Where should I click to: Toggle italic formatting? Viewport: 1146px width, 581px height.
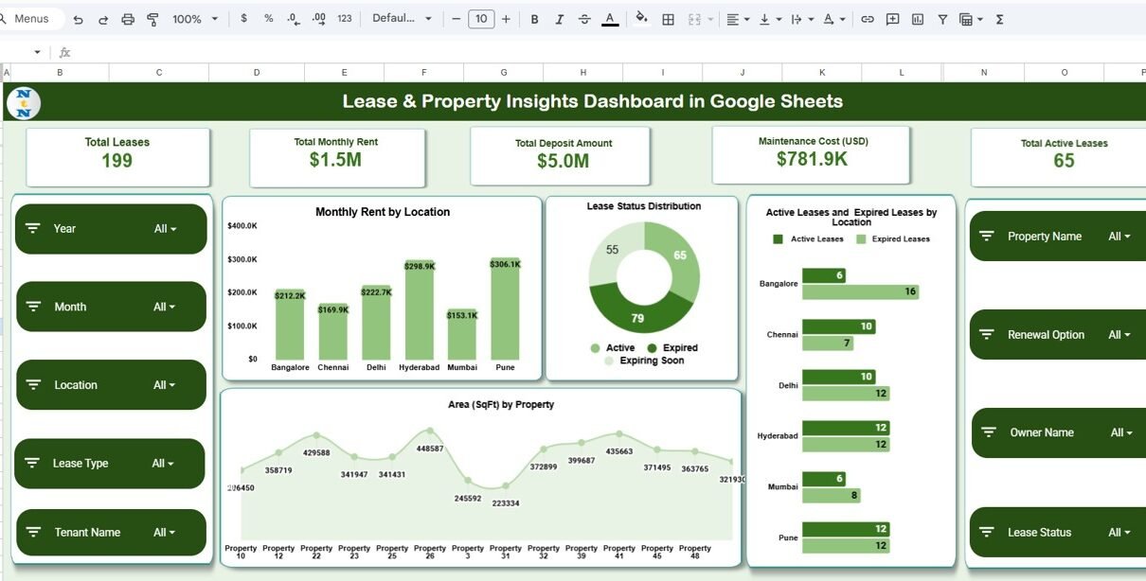click(560, 19)
